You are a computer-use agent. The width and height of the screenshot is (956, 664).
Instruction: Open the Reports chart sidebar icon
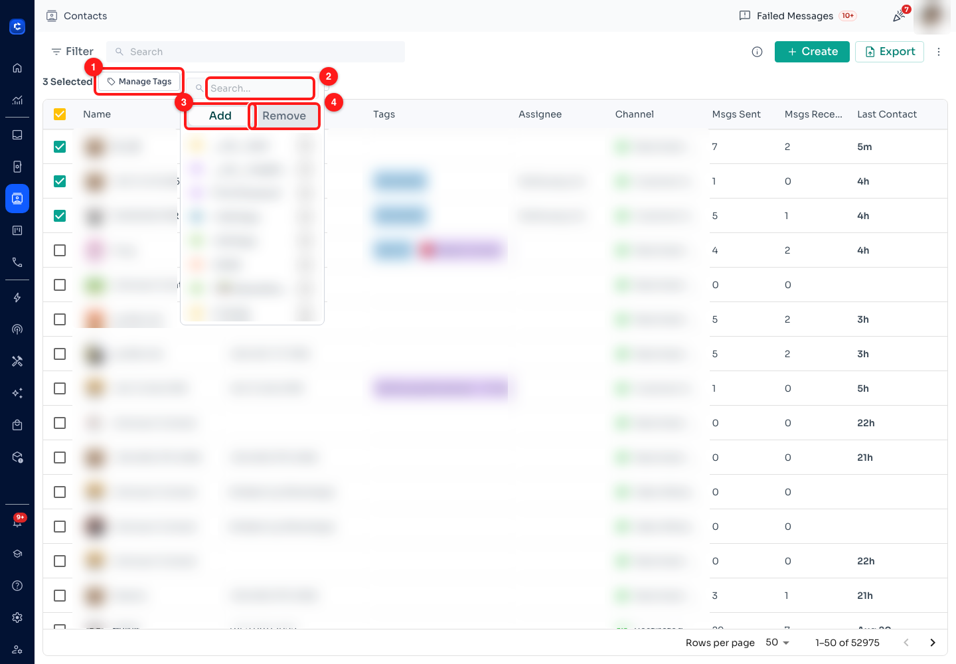[17, 100]
